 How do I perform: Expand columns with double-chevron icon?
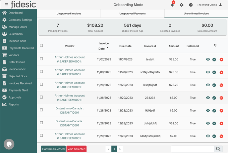pyautogui.click(x=215, y=45)
